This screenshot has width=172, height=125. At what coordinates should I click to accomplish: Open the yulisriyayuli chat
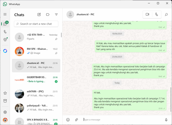click(x=36, y=108)
